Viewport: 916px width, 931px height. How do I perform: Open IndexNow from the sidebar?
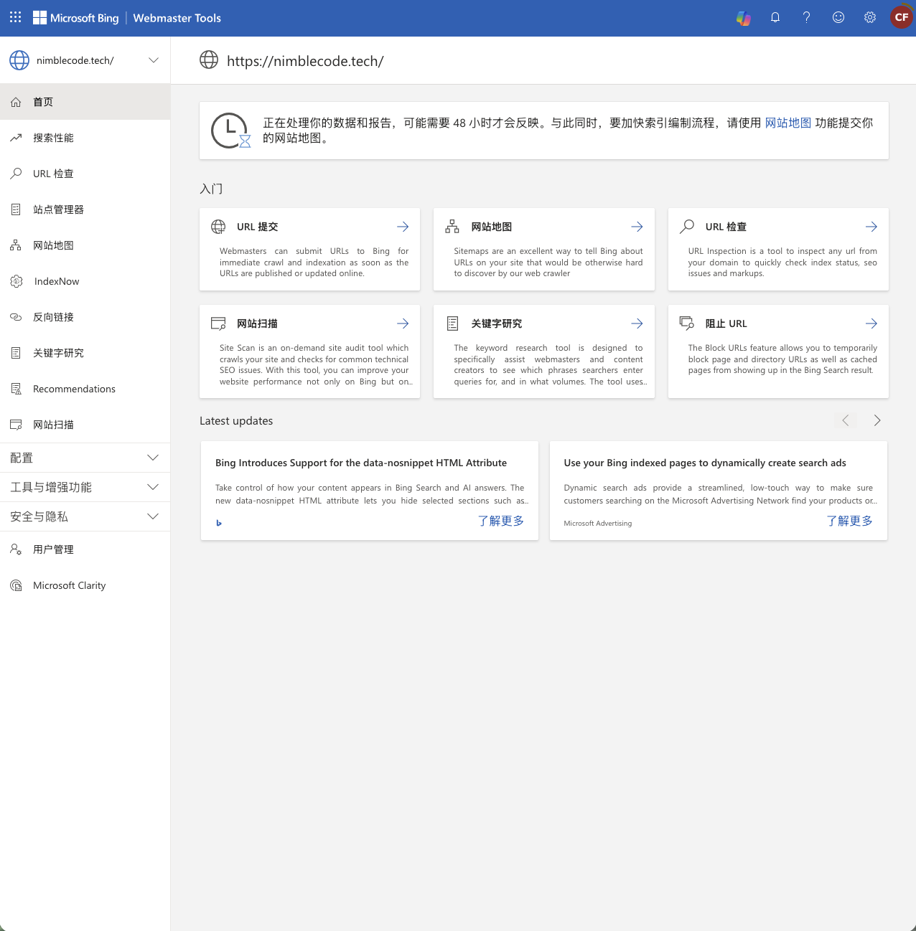(56, 281)
